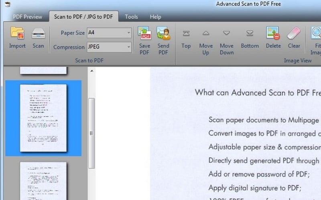Open the Help tab
The width and height of the screenshot is (321, 200).
(x=155, y=17)
